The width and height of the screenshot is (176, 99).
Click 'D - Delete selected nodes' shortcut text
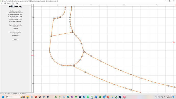15,18
